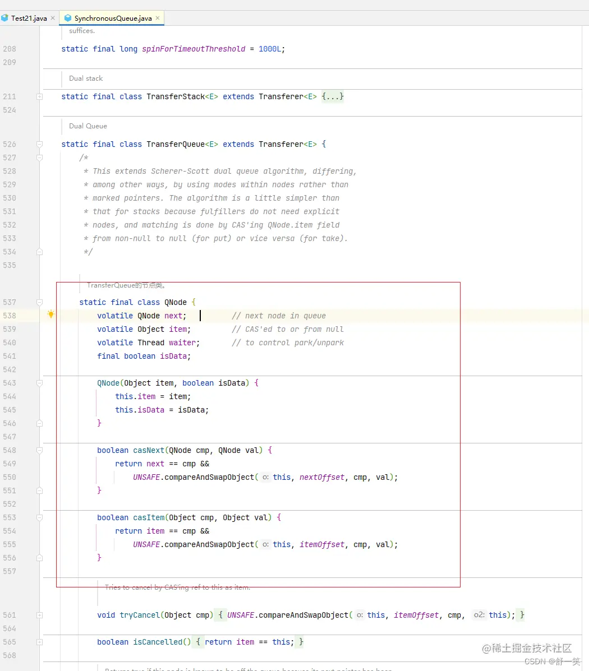Collapse the casItem method at line 553
Viewport: 589px width, 671px height.
[39, 517]
